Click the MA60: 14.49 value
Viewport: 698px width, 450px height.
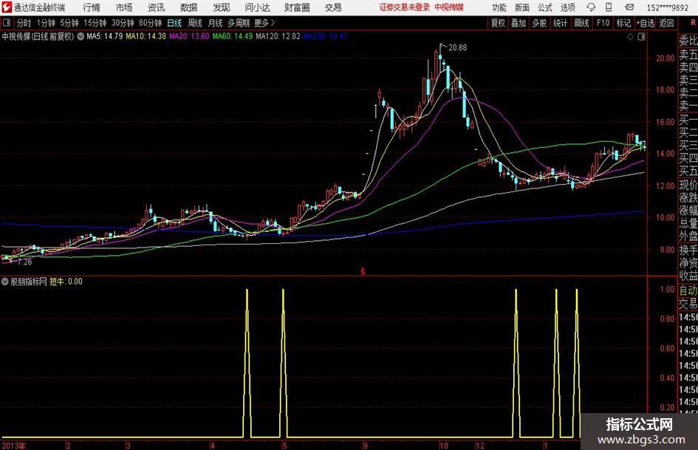(233, 36)
